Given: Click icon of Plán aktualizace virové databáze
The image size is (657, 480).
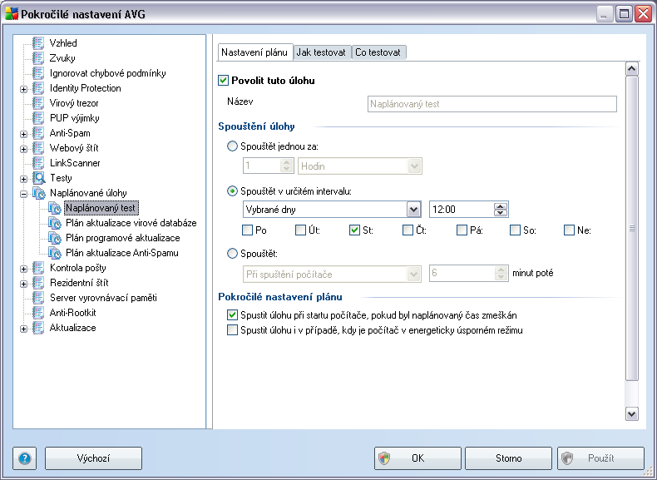Looking at the screenshot, I should coord(54,223).
